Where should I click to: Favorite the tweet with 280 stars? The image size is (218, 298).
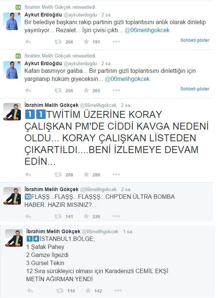point(86,174)
